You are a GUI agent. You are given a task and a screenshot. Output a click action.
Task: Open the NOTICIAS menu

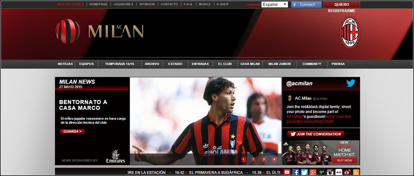(x=65, y=64)
